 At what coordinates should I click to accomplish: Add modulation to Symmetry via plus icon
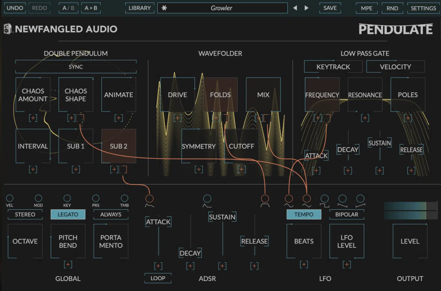pyautogui.click(x=199, y=169)
